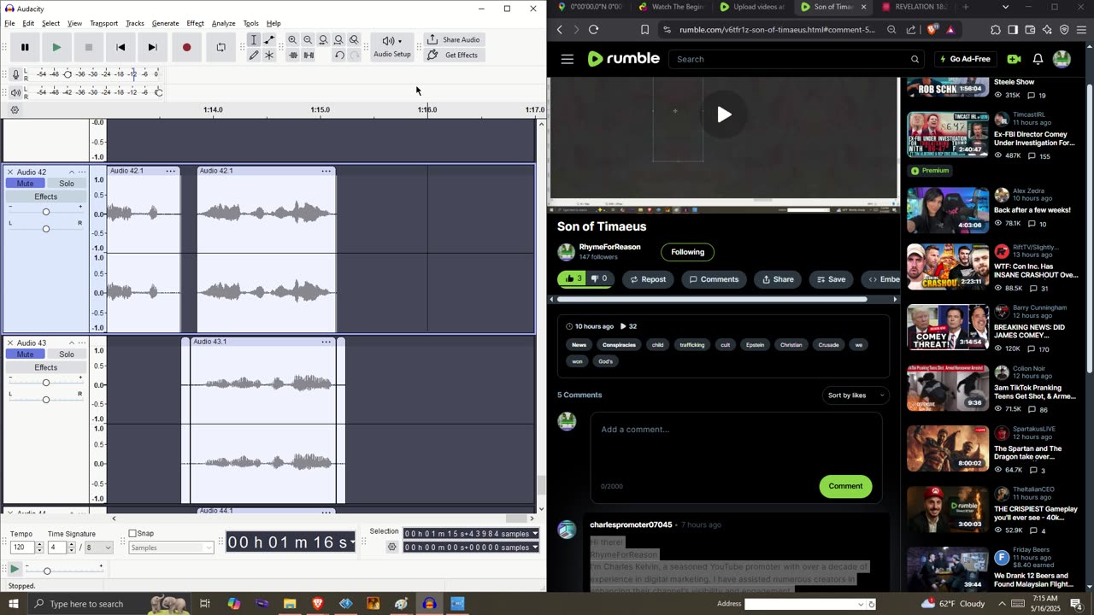Click the Pause button in Audacity
Image resolution: width=1094 pixels, height=615 pixels.
point(25,47)
